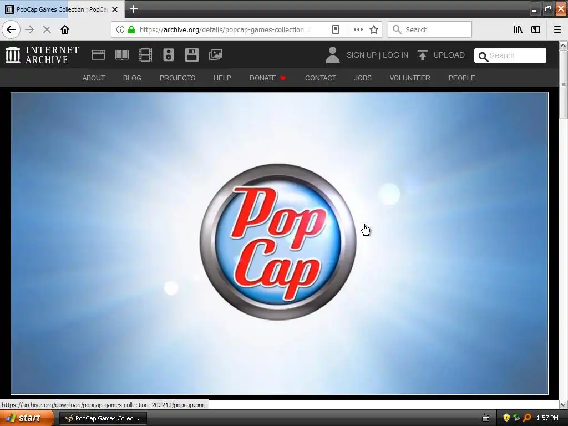568x426 pixels.
Task: Click the user avatar icon
Action: click(332, 55)
